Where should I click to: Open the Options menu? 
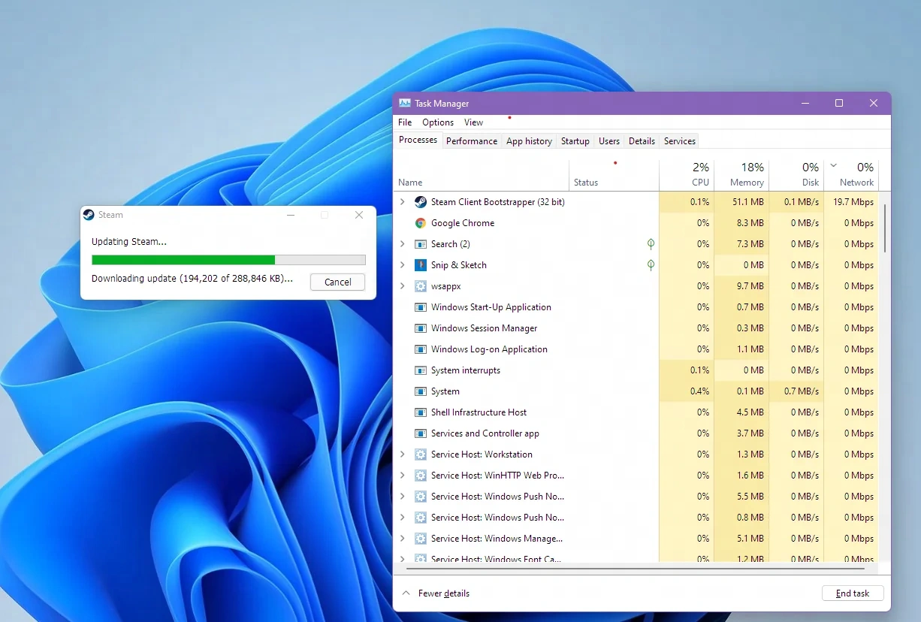coord(438,122)
